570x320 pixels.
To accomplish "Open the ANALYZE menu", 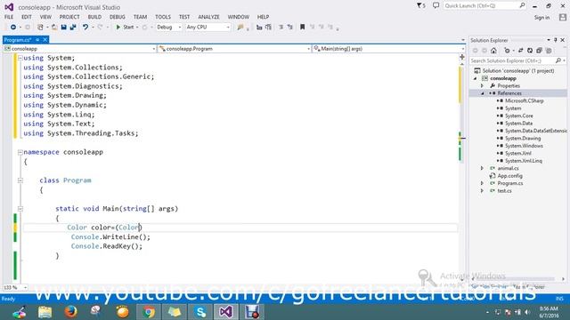I will [x=208, y=17].
